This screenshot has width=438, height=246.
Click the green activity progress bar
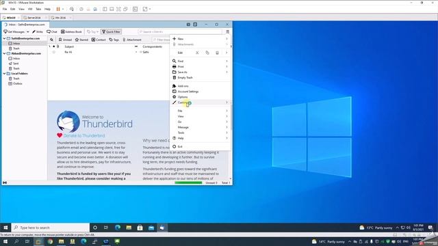click(x=188, y=182)
